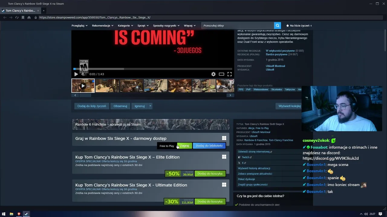Open the Więcej dropdown menu
The image size is (387, 217).
point(190,26)
